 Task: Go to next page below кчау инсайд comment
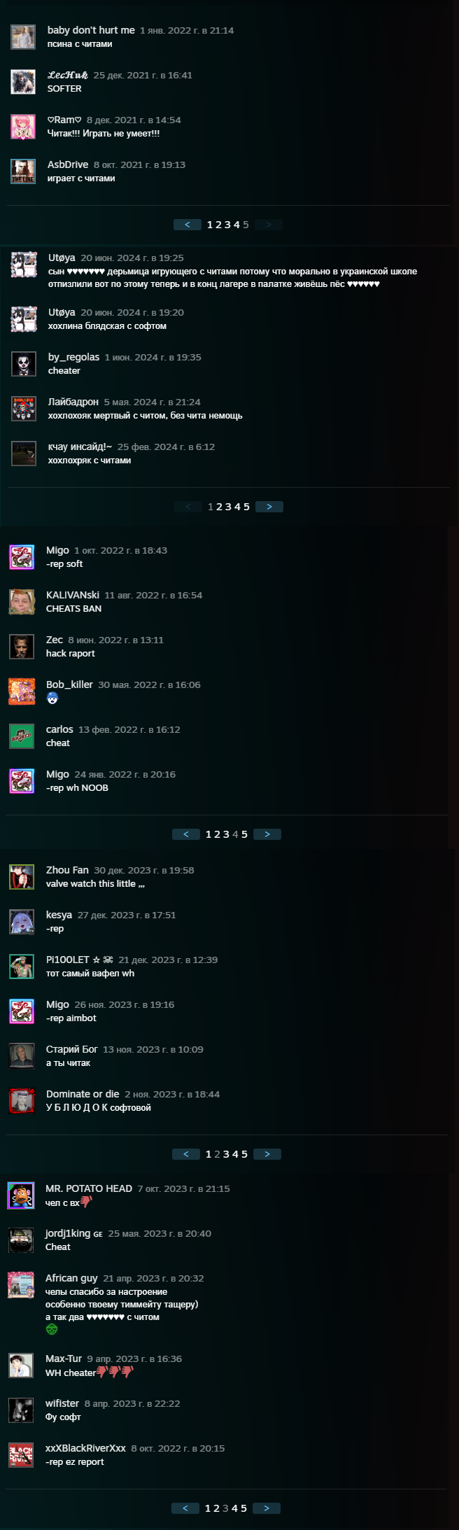pyautogui.click(x=269, y=507)
